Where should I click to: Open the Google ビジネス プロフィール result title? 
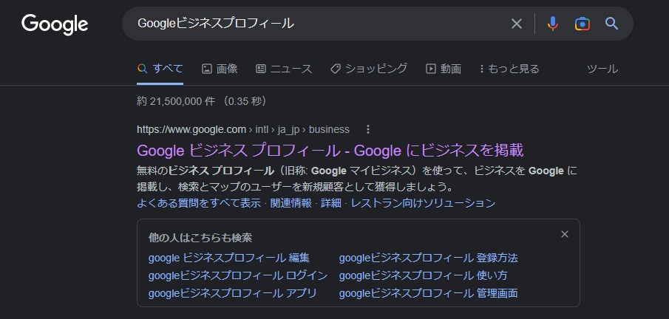[x=330, y=150]
